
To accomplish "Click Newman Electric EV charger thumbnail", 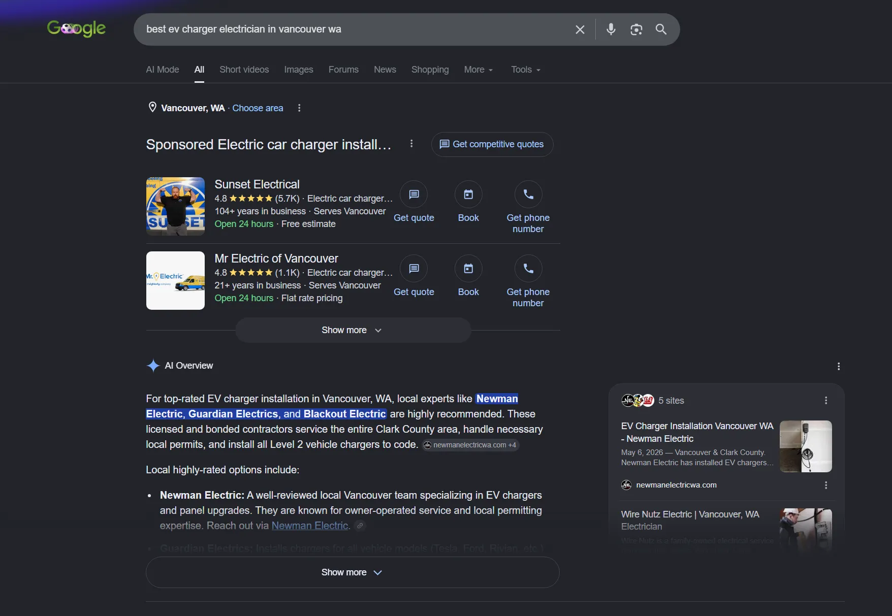I will pos(806,446).
